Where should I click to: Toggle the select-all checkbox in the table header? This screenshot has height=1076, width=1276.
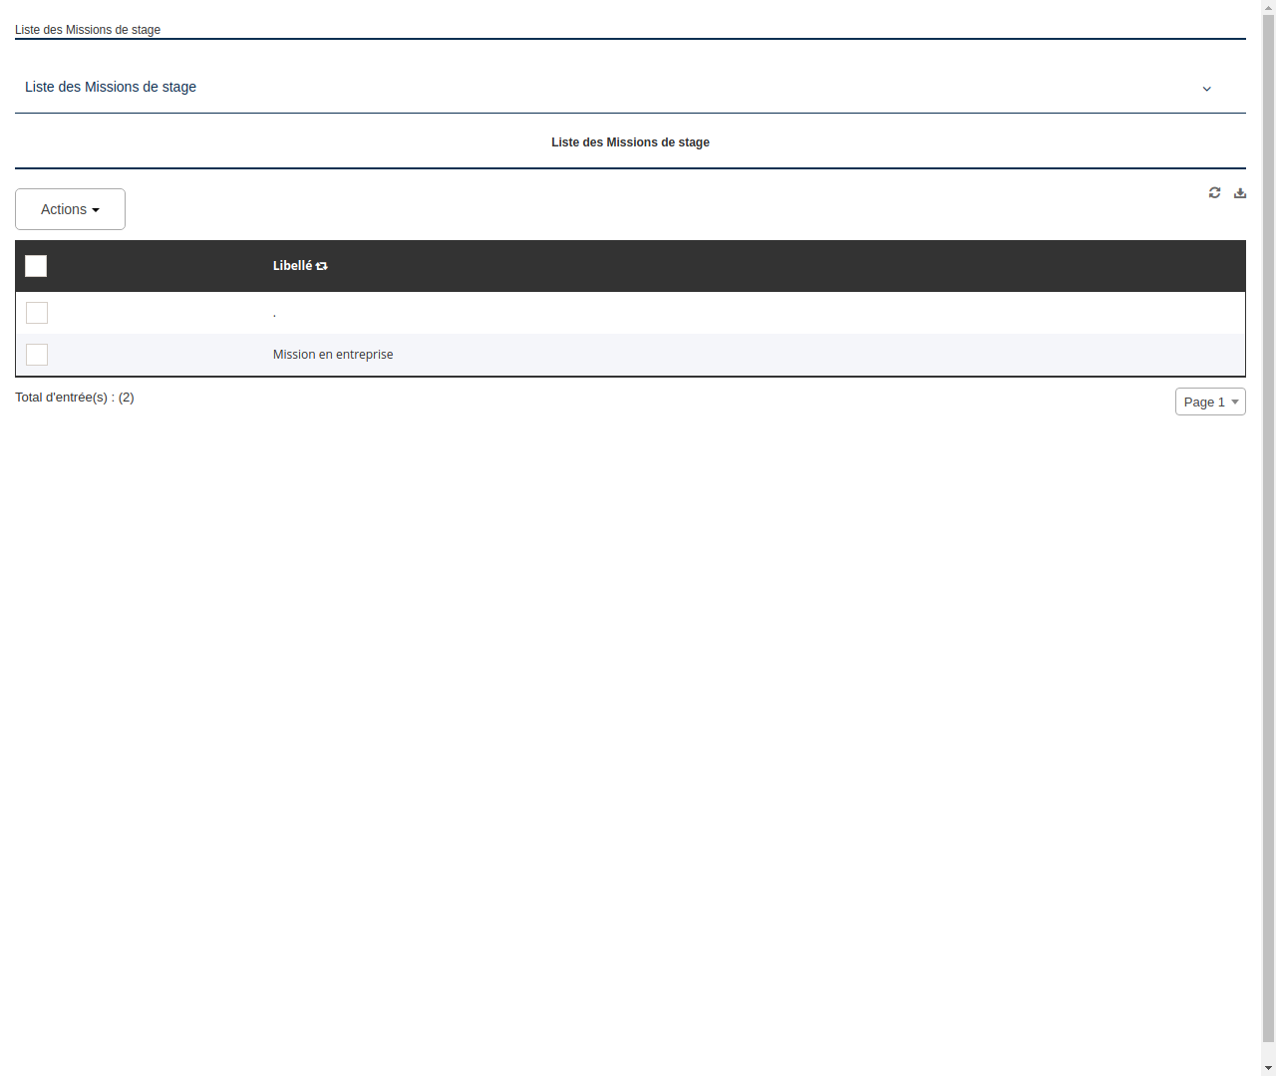coord(36,266)
